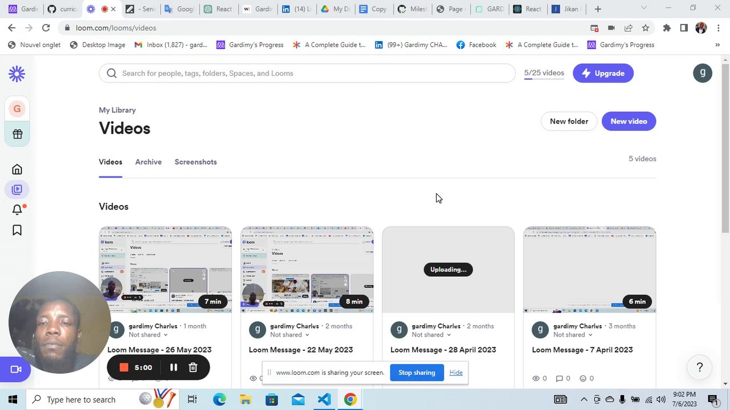Stop the recording with the red square
730x410 pixels.
coord(124,367)
